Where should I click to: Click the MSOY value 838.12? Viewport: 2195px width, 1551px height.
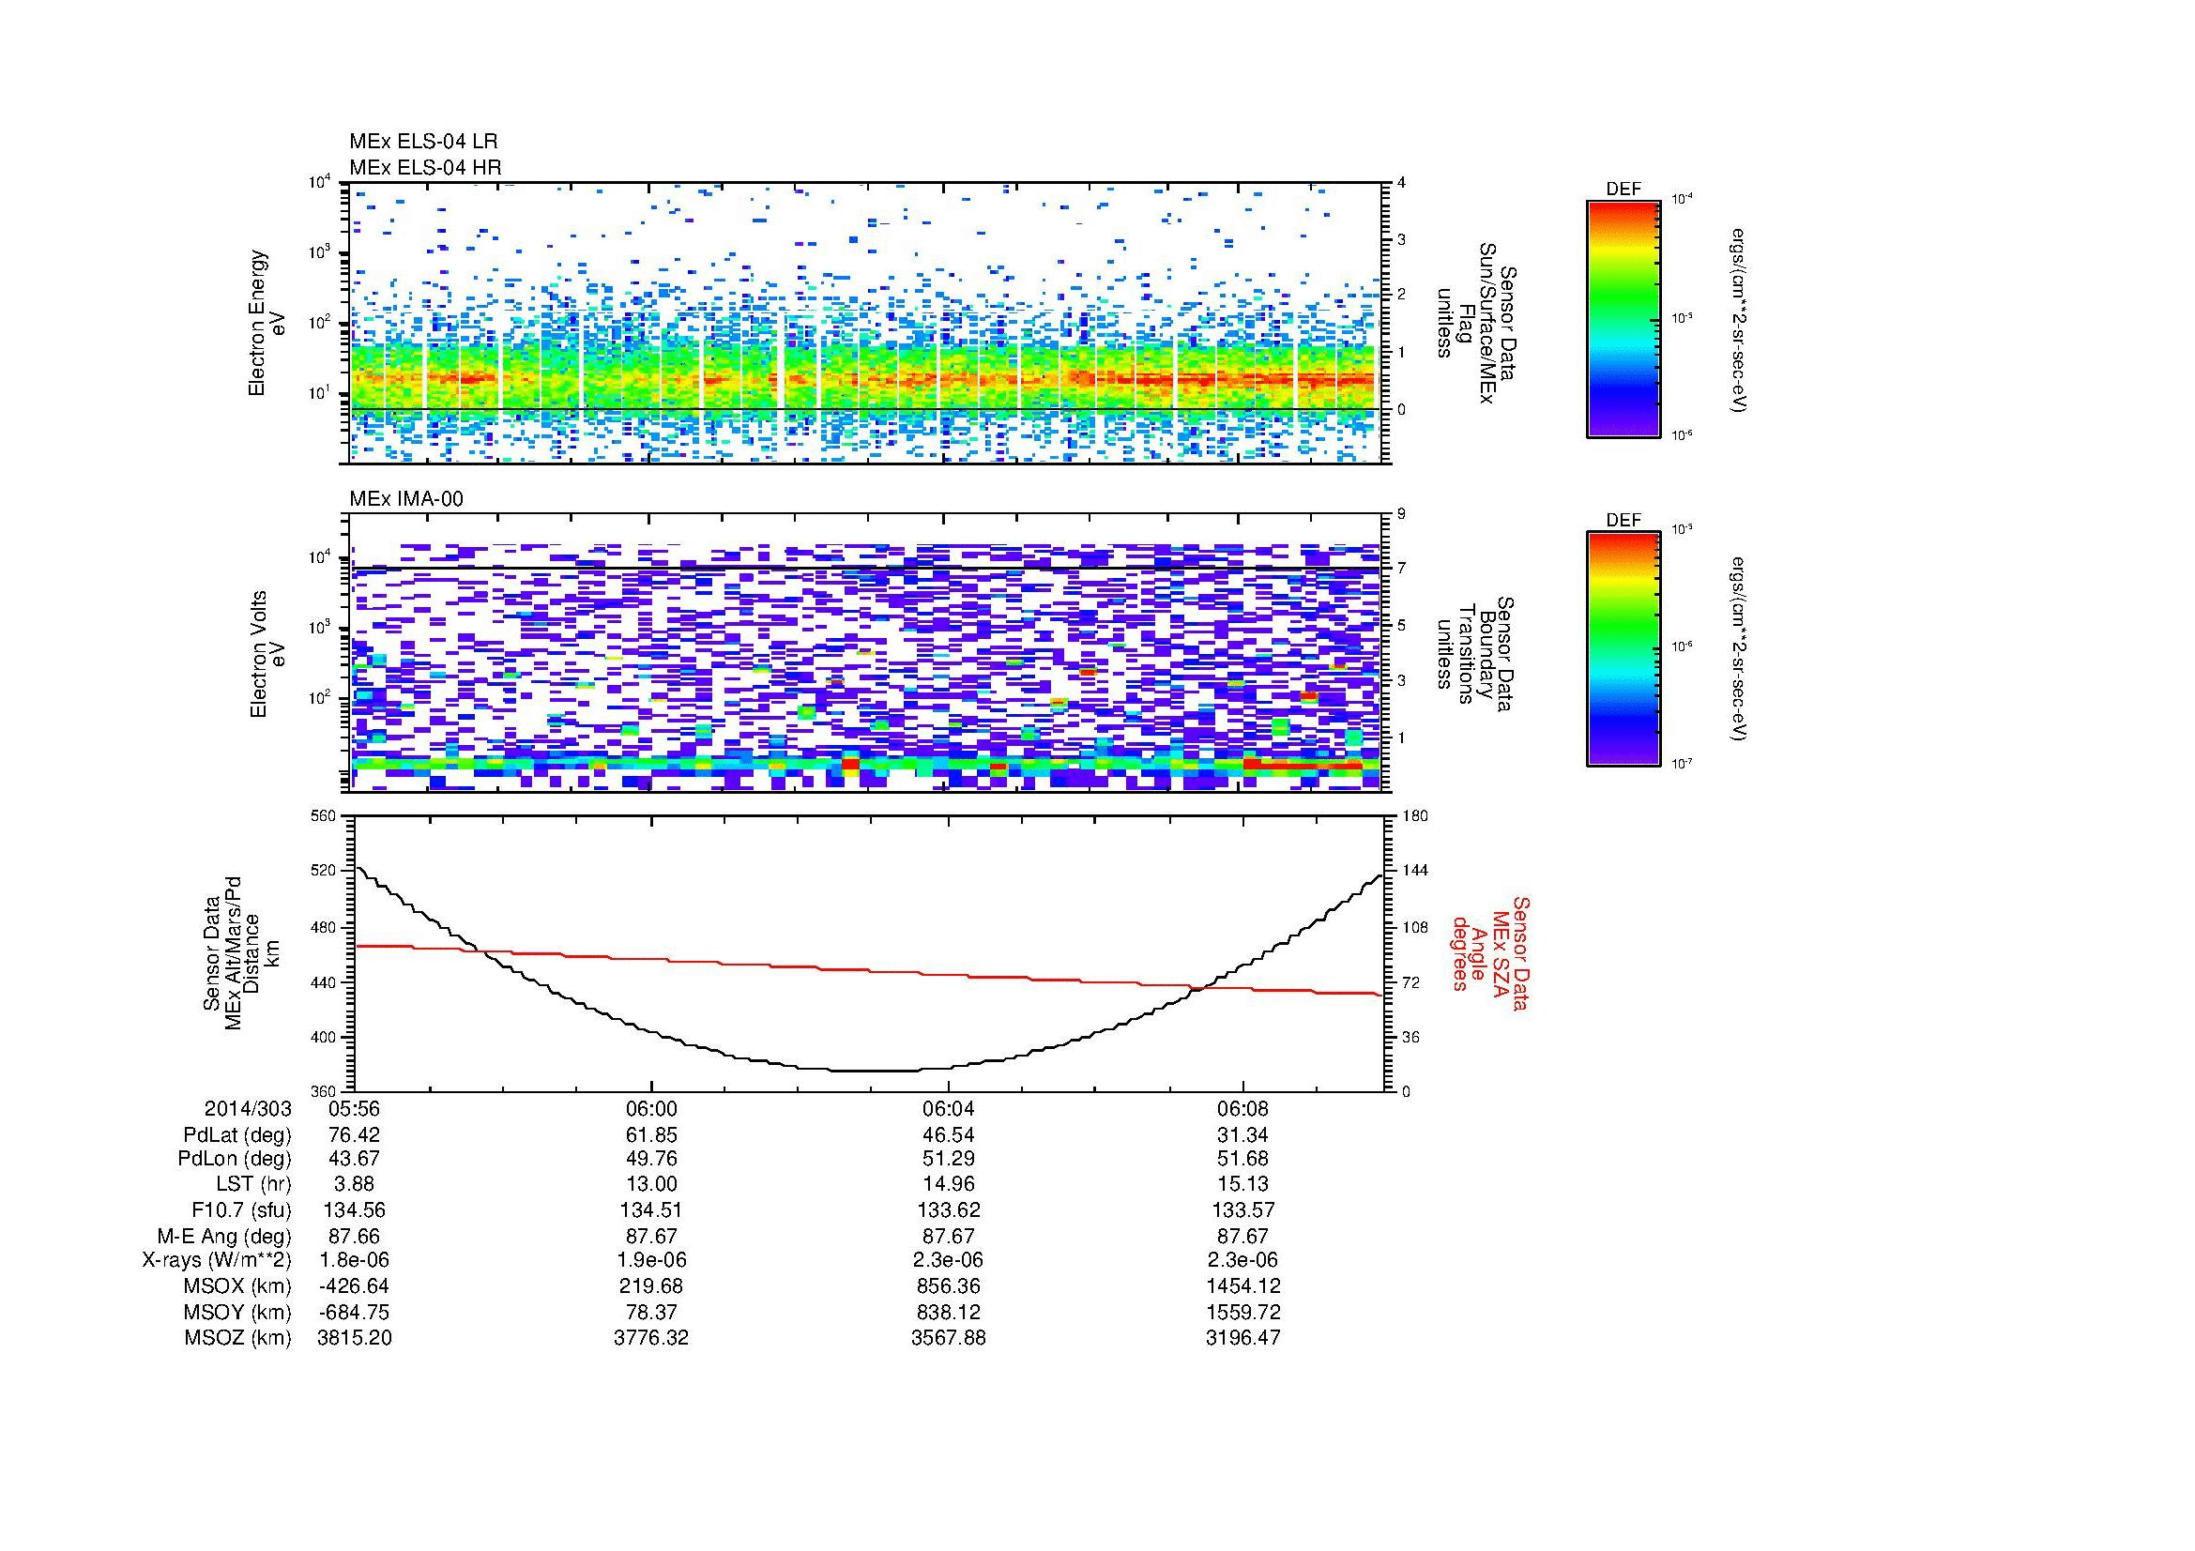(948, 1312)
